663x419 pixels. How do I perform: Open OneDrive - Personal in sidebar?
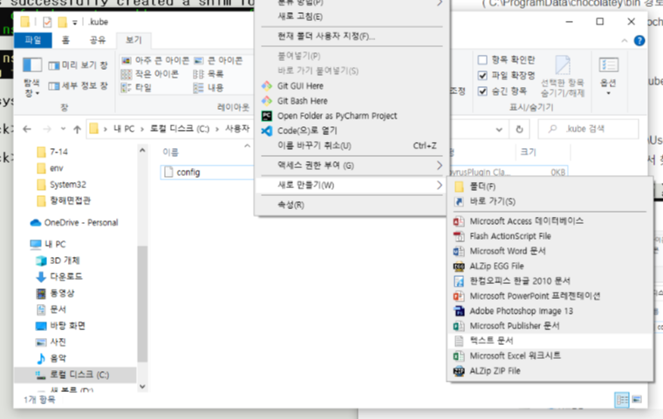(81, 223)
